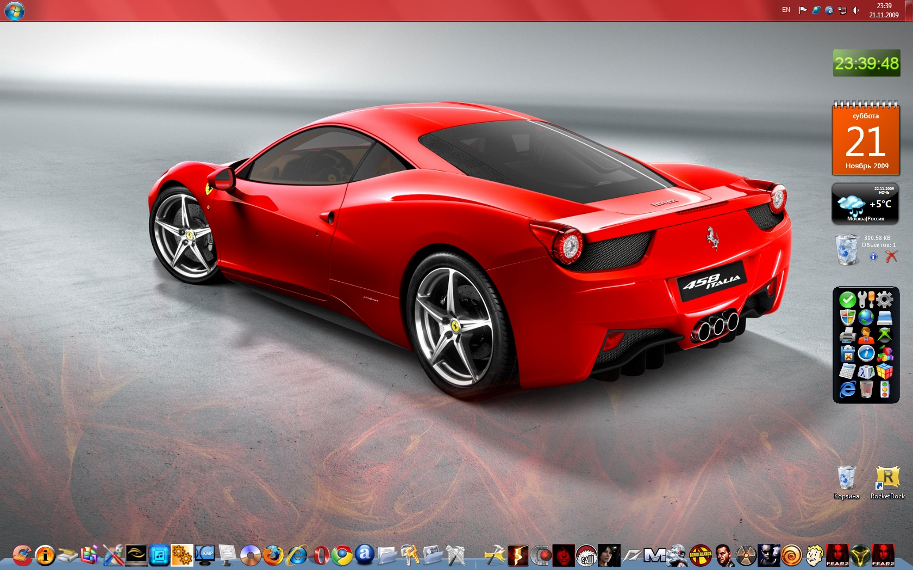Viewport: 913px width, 570px height.
Task: Click the globe icon in launcher panel
Action: [x=866, y=317]
